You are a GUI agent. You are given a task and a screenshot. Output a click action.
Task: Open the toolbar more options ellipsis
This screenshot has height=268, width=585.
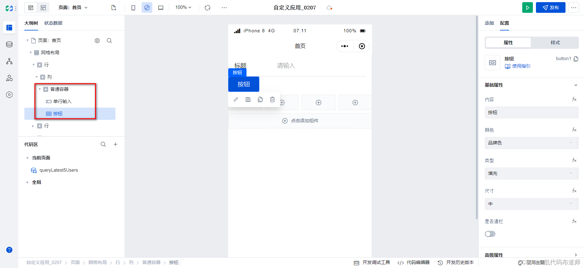[x=224, y=8]
